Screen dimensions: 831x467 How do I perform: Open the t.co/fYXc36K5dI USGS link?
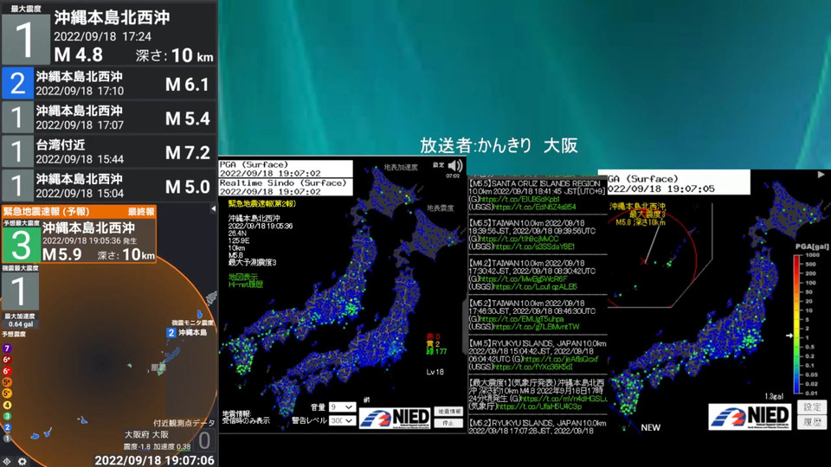532,367
